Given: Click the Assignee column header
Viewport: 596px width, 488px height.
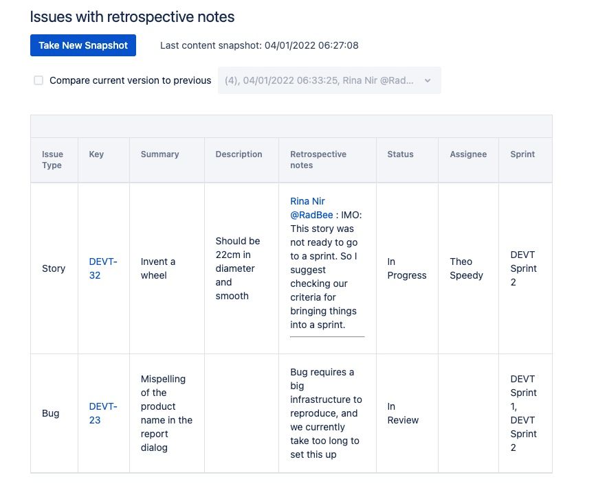Looking at the screenshot, I should tap(468, 154).
